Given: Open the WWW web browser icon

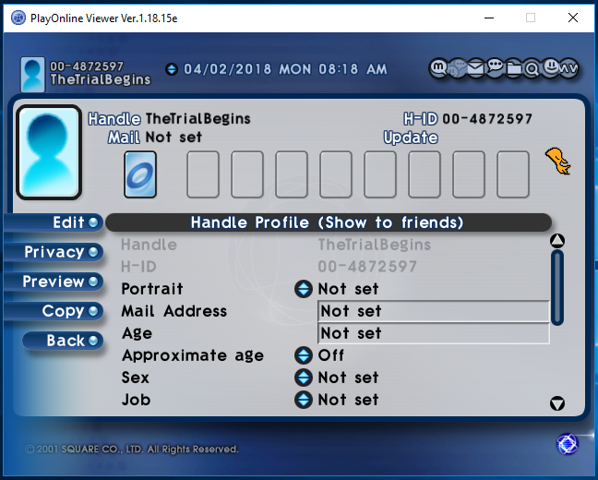Looking at the screenshot, I should click(568, 68).
